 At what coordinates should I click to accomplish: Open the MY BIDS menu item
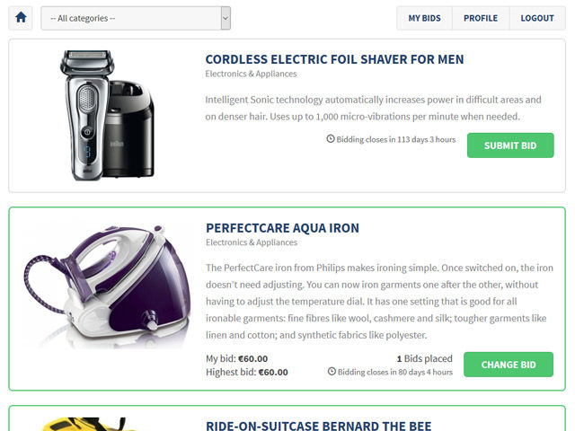(x=424, y=18)
